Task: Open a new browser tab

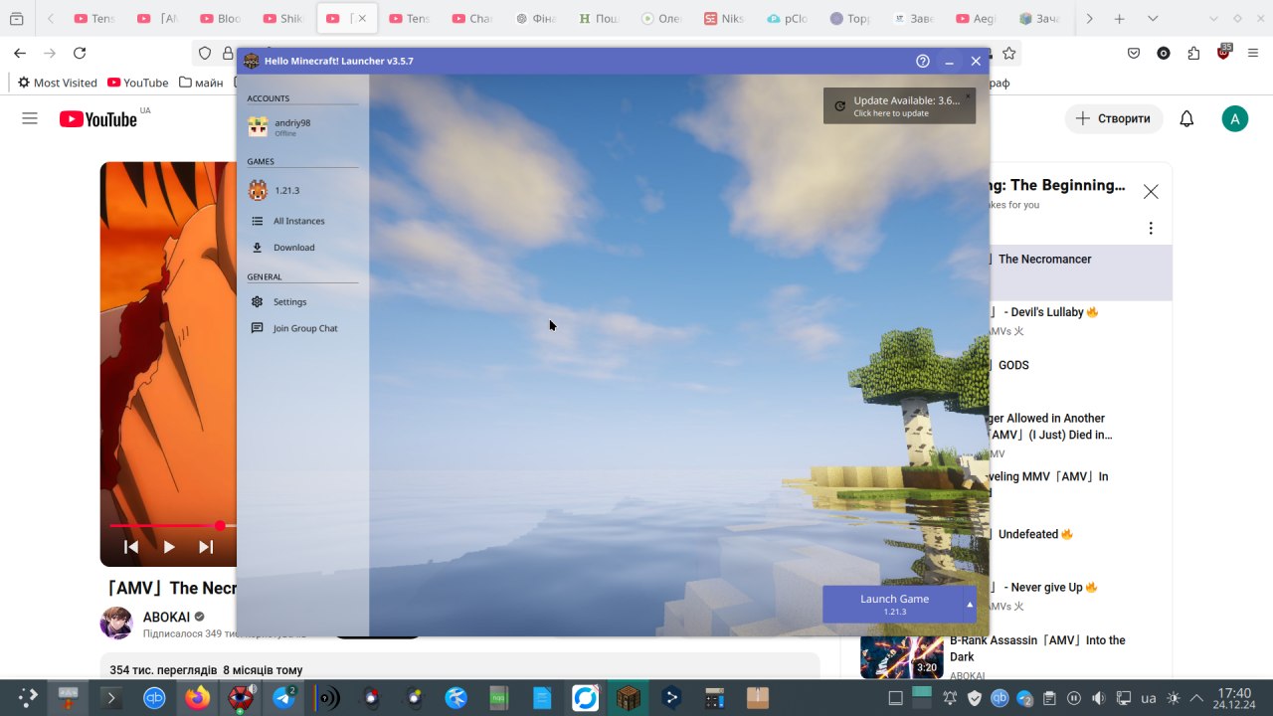Action: pyautogui.click(x=1120, y=19)
